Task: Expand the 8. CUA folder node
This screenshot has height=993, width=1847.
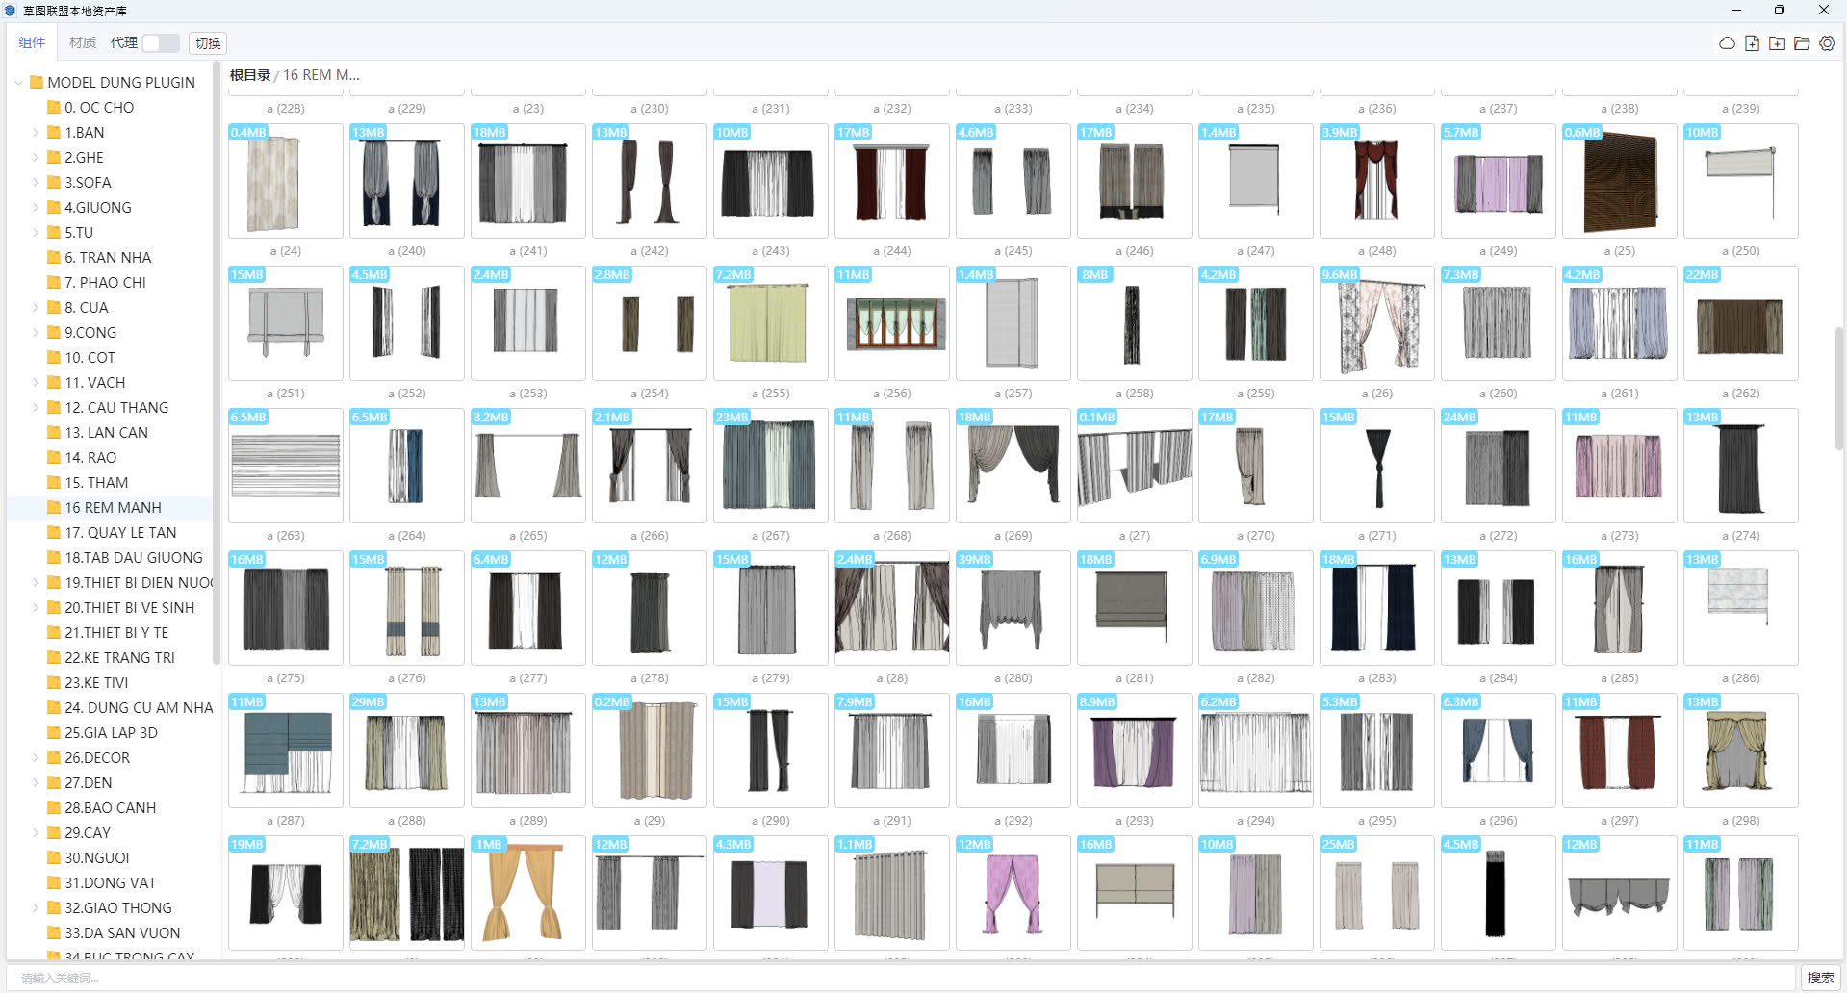Action: [36, 308]
